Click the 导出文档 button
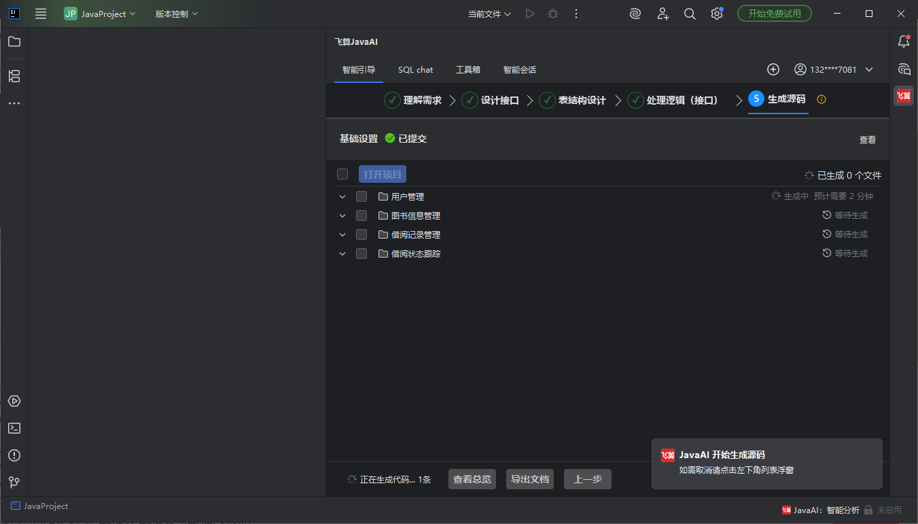Viewport: 918px width, 524px height. [530, 479]
